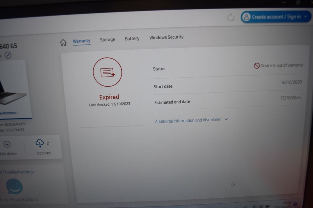Viewport: 313px width, 208px height.
Task: Click the "Add device" label
Action: tap(8, 154)
